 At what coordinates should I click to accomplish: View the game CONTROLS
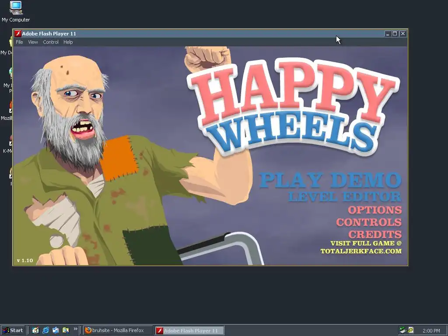[x=369, y=222]
